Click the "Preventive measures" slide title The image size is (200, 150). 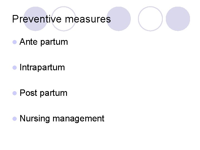point(61,19)
